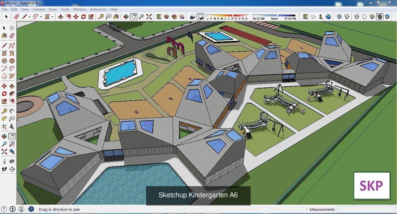
Task: Select the 3D Text tool
Action: click(12, 126)
